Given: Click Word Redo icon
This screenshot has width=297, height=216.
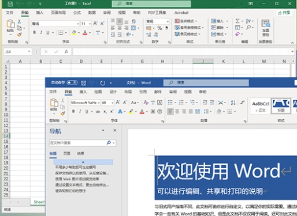Looking at the screenshot, I should tap(102, 83).
